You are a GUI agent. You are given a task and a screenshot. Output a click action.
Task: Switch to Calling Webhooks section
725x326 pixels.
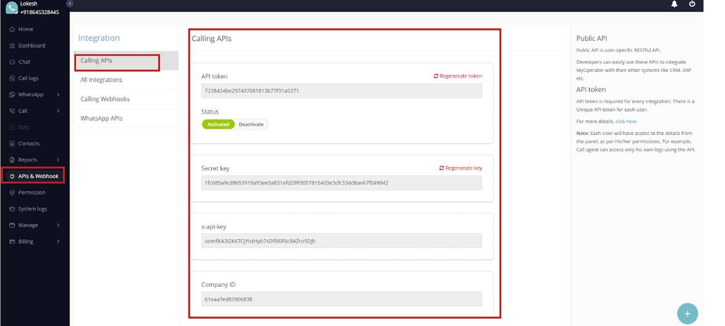click(x=105, y=99)
